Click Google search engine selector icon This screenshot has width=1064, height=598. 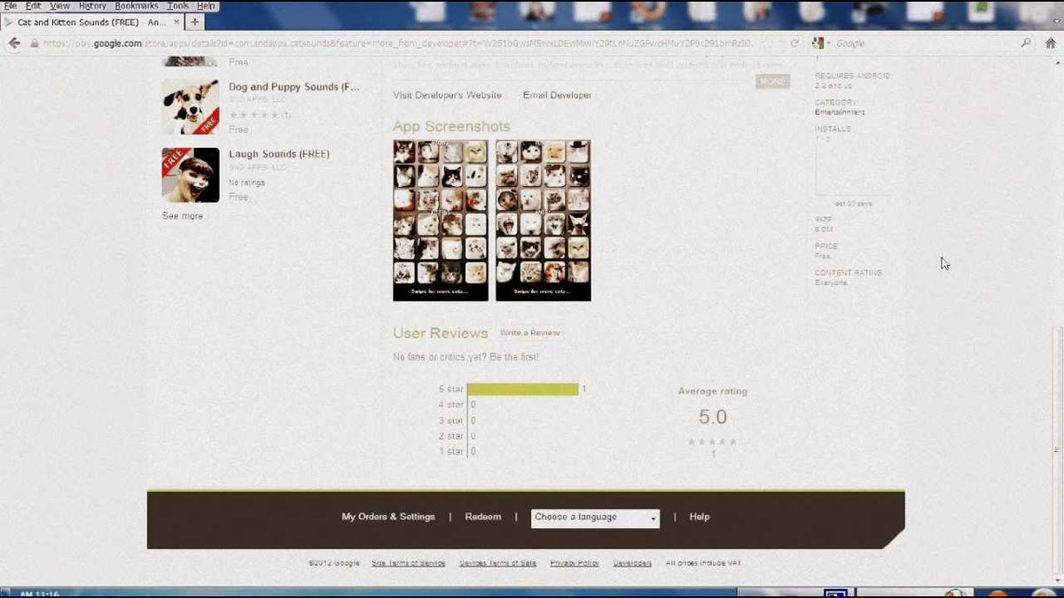(x=819, y=43)
